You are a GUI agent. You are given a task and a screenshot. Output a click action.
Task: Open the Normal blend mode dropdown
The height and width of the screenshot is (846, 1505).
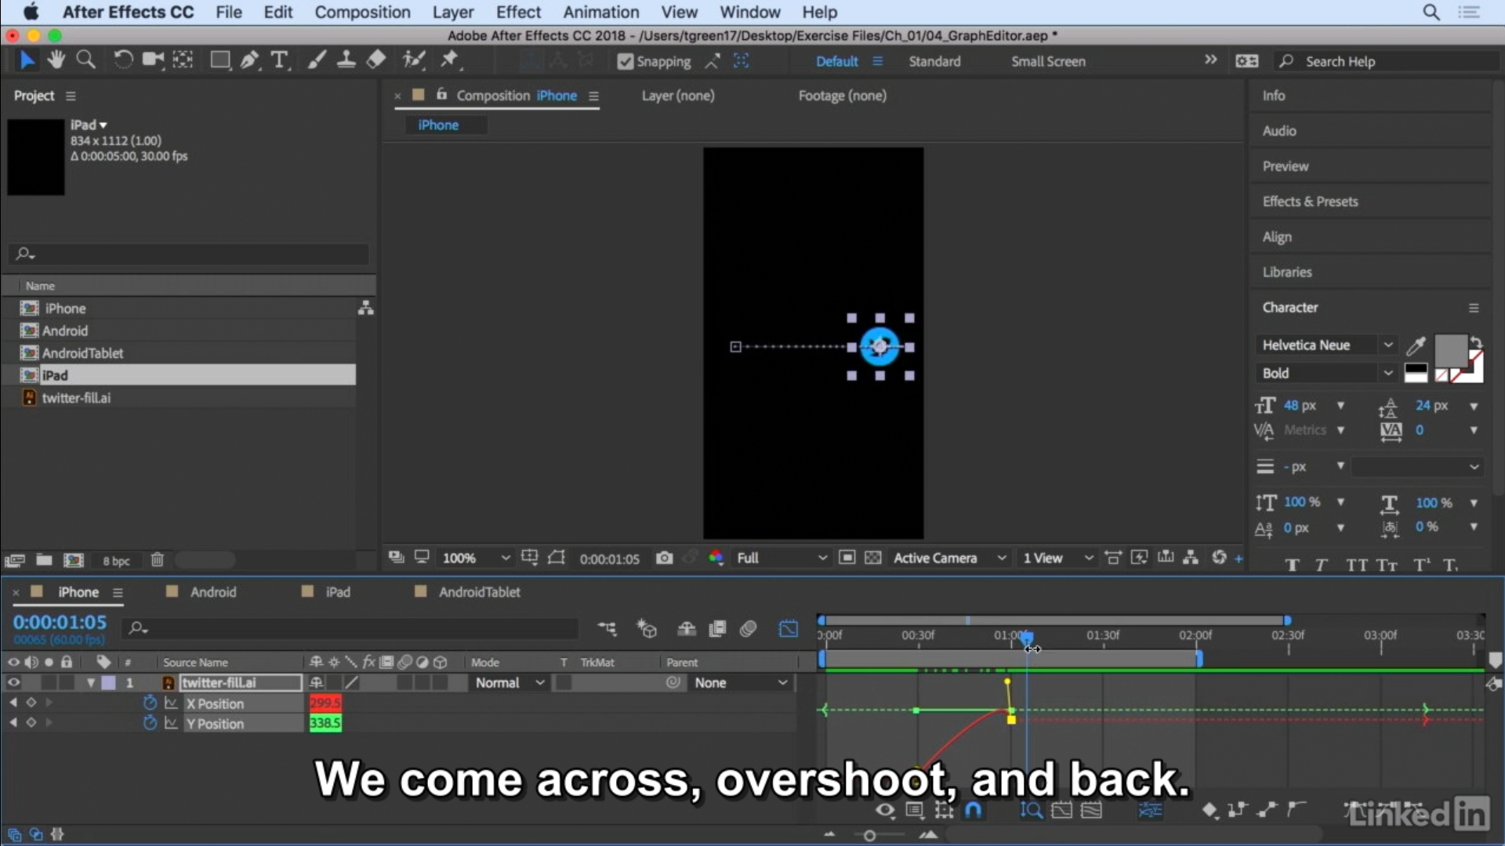click(510, 682)
